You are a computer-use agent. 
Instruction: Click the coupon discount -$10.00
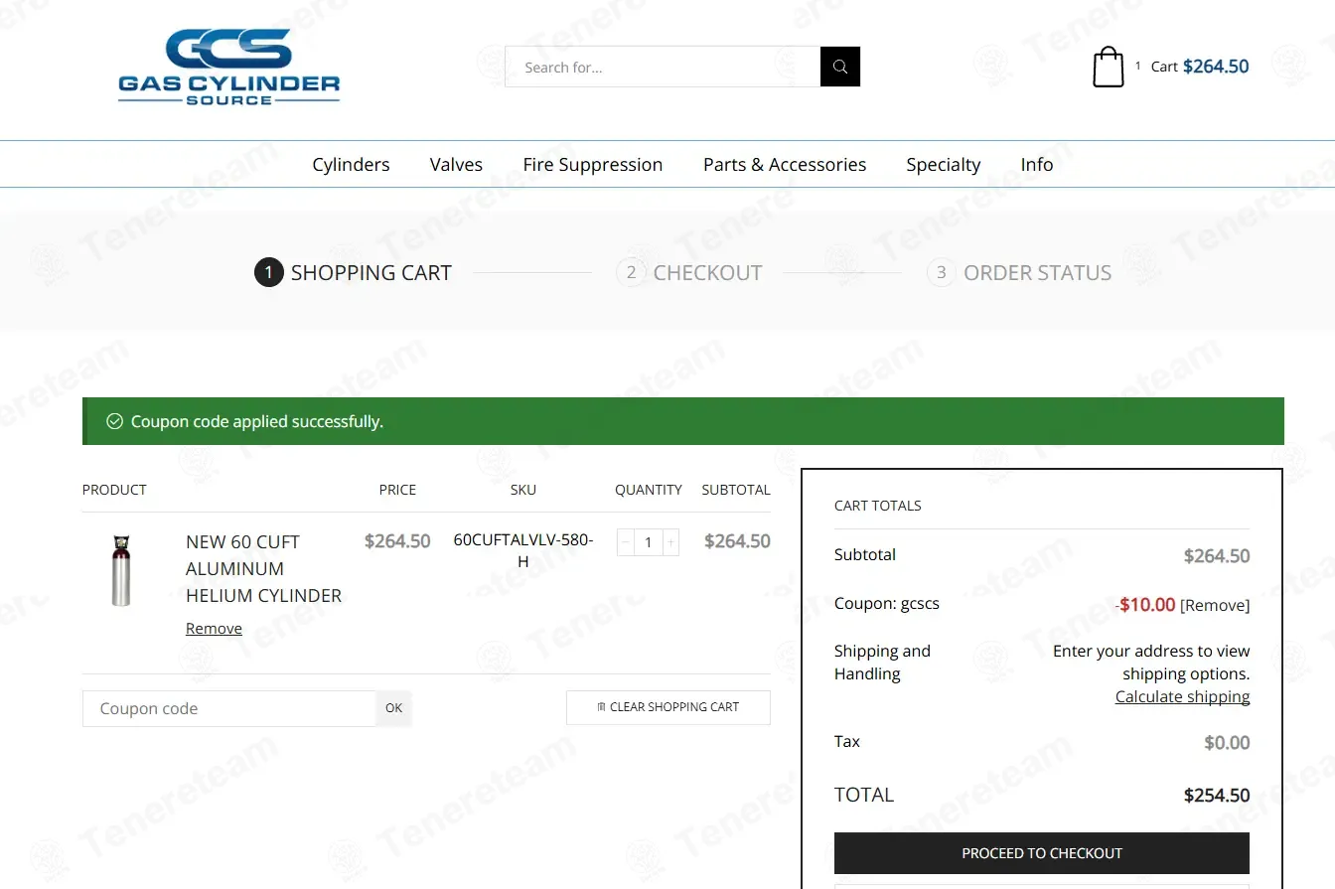(1145, 605)
